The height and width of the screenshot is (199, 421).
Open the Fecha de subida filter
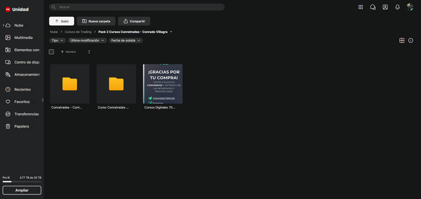126,41
